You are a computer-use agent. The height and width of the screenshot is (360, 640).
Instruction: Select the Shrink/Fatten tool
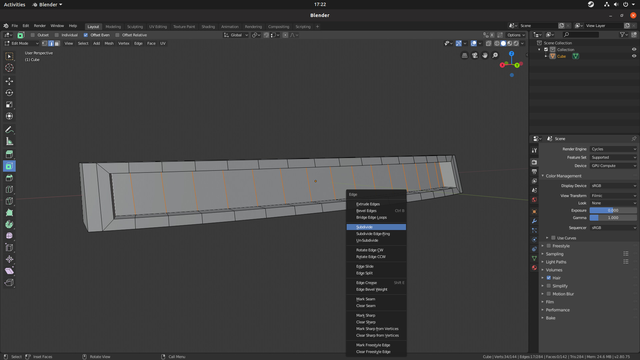click(x=9, y=259)
